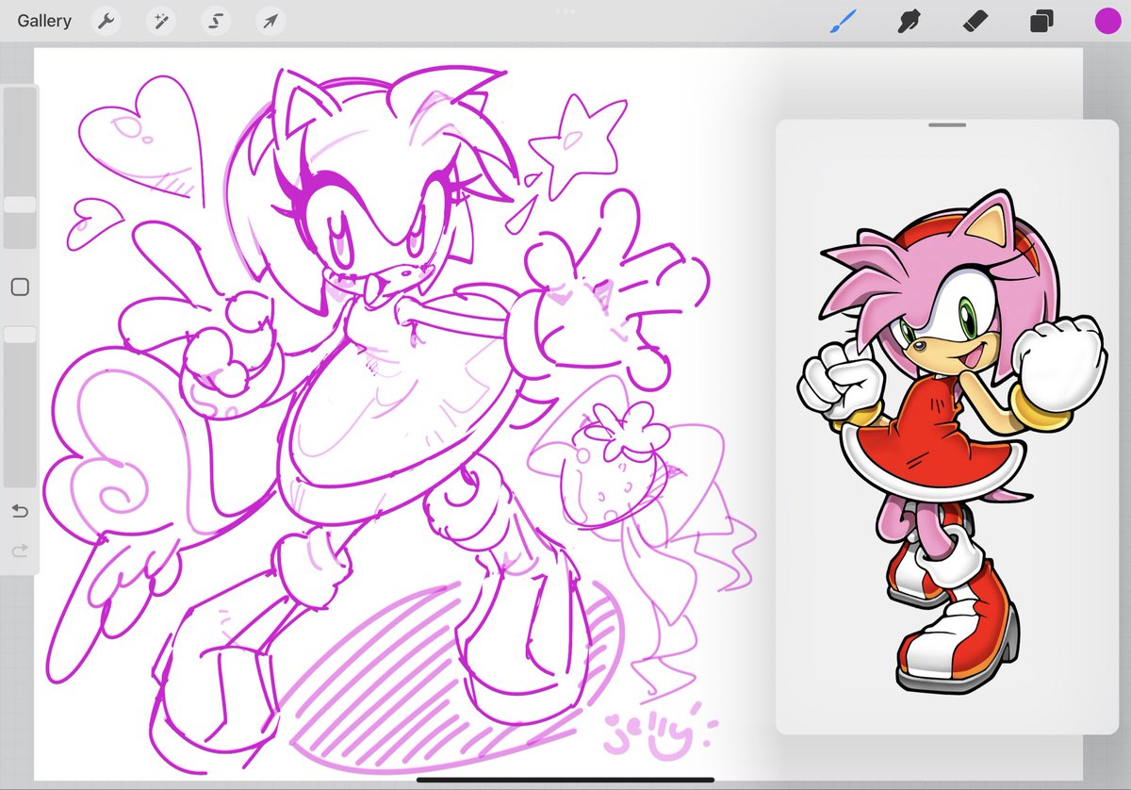
Task: Select the Smudge tool
Action: tap(909, 21)
